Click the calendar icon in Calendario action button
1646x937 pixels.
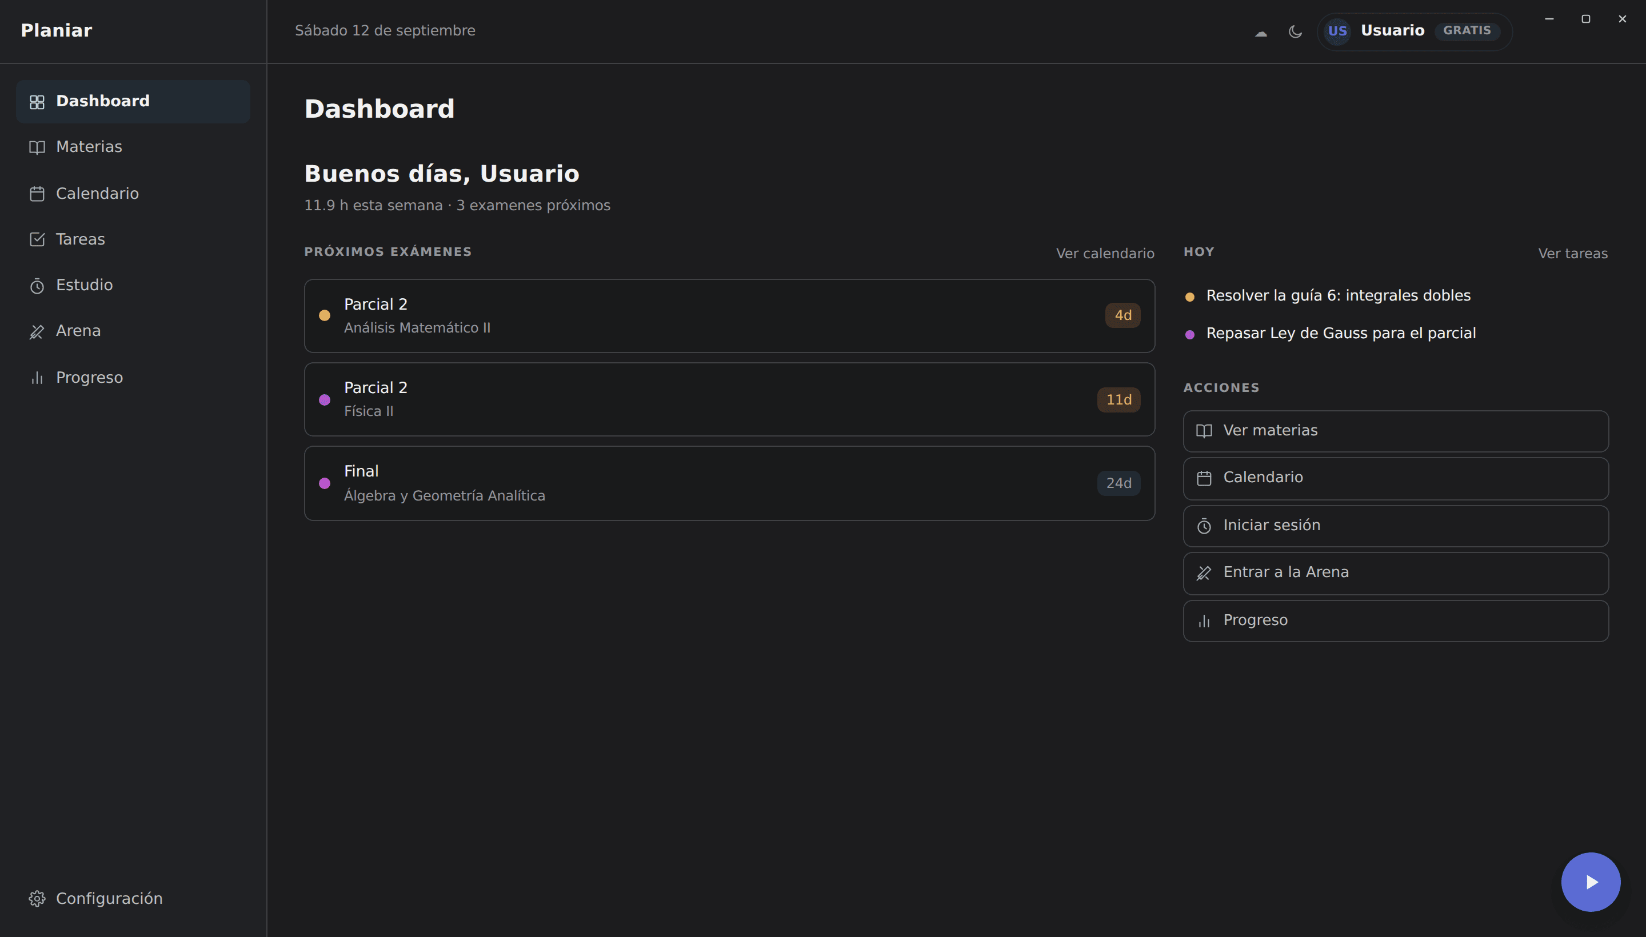pos(1204,478)
